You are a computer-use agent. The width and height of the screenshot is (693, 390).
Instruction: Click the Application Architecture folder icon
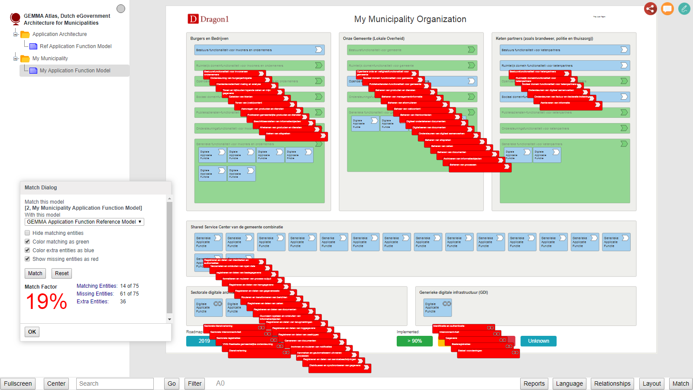point(25,34)
